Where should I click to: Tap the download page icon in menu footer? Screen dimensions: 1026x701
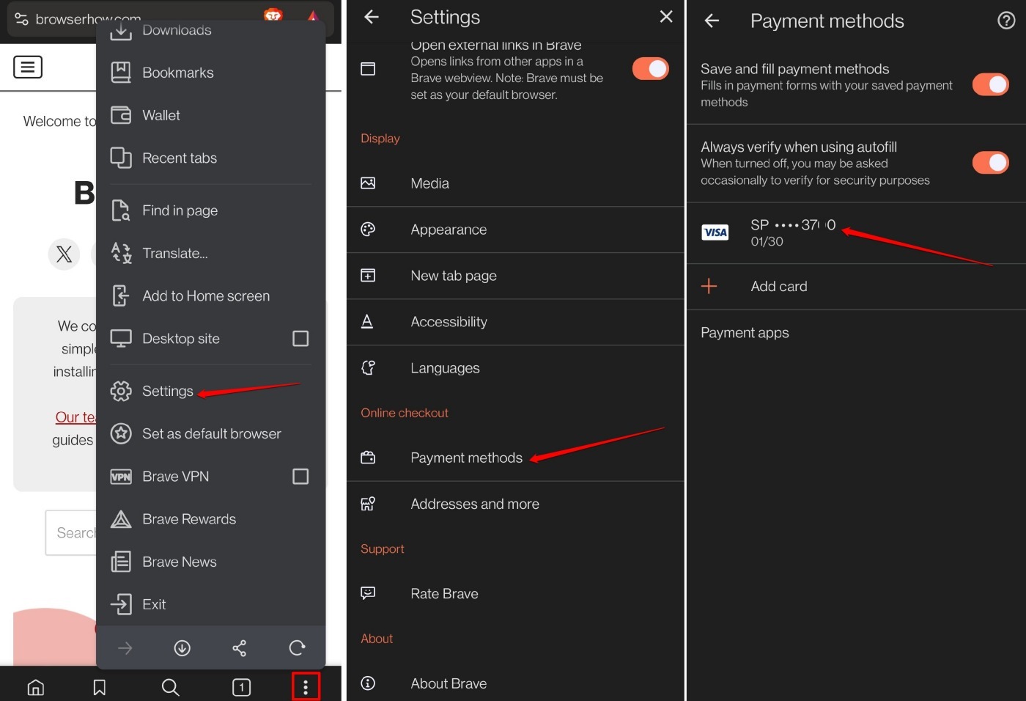(182, 648)
